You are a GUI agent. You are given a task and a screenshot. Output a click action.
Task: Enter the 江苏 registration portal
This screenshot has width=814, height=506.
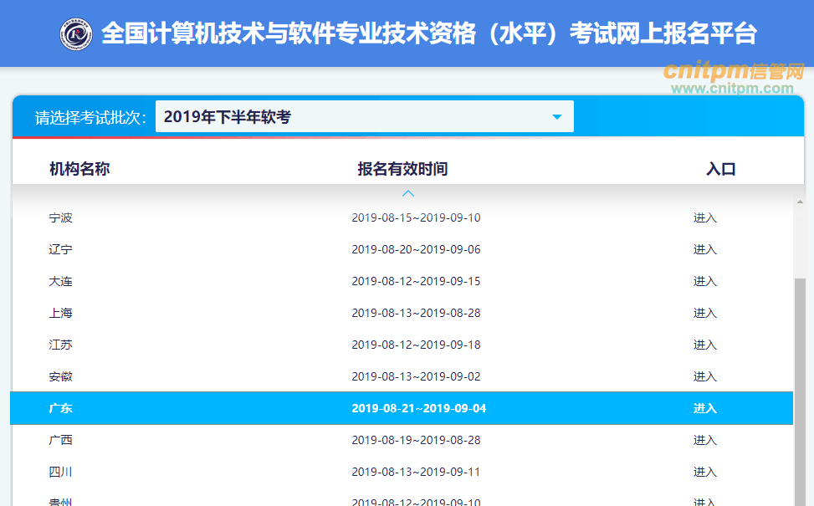tap(704, 345)
